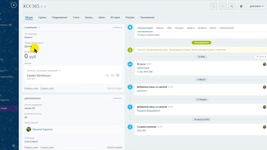Click Василий Бурилов's avatar photo
Screen dimensions: 267x150
pos(29,129)
